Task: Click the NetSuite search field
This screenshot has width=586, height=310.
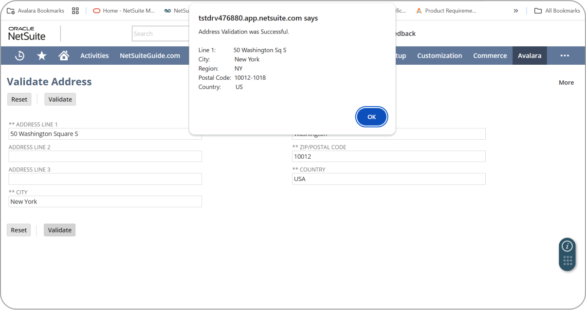Action: pos(161,33)
